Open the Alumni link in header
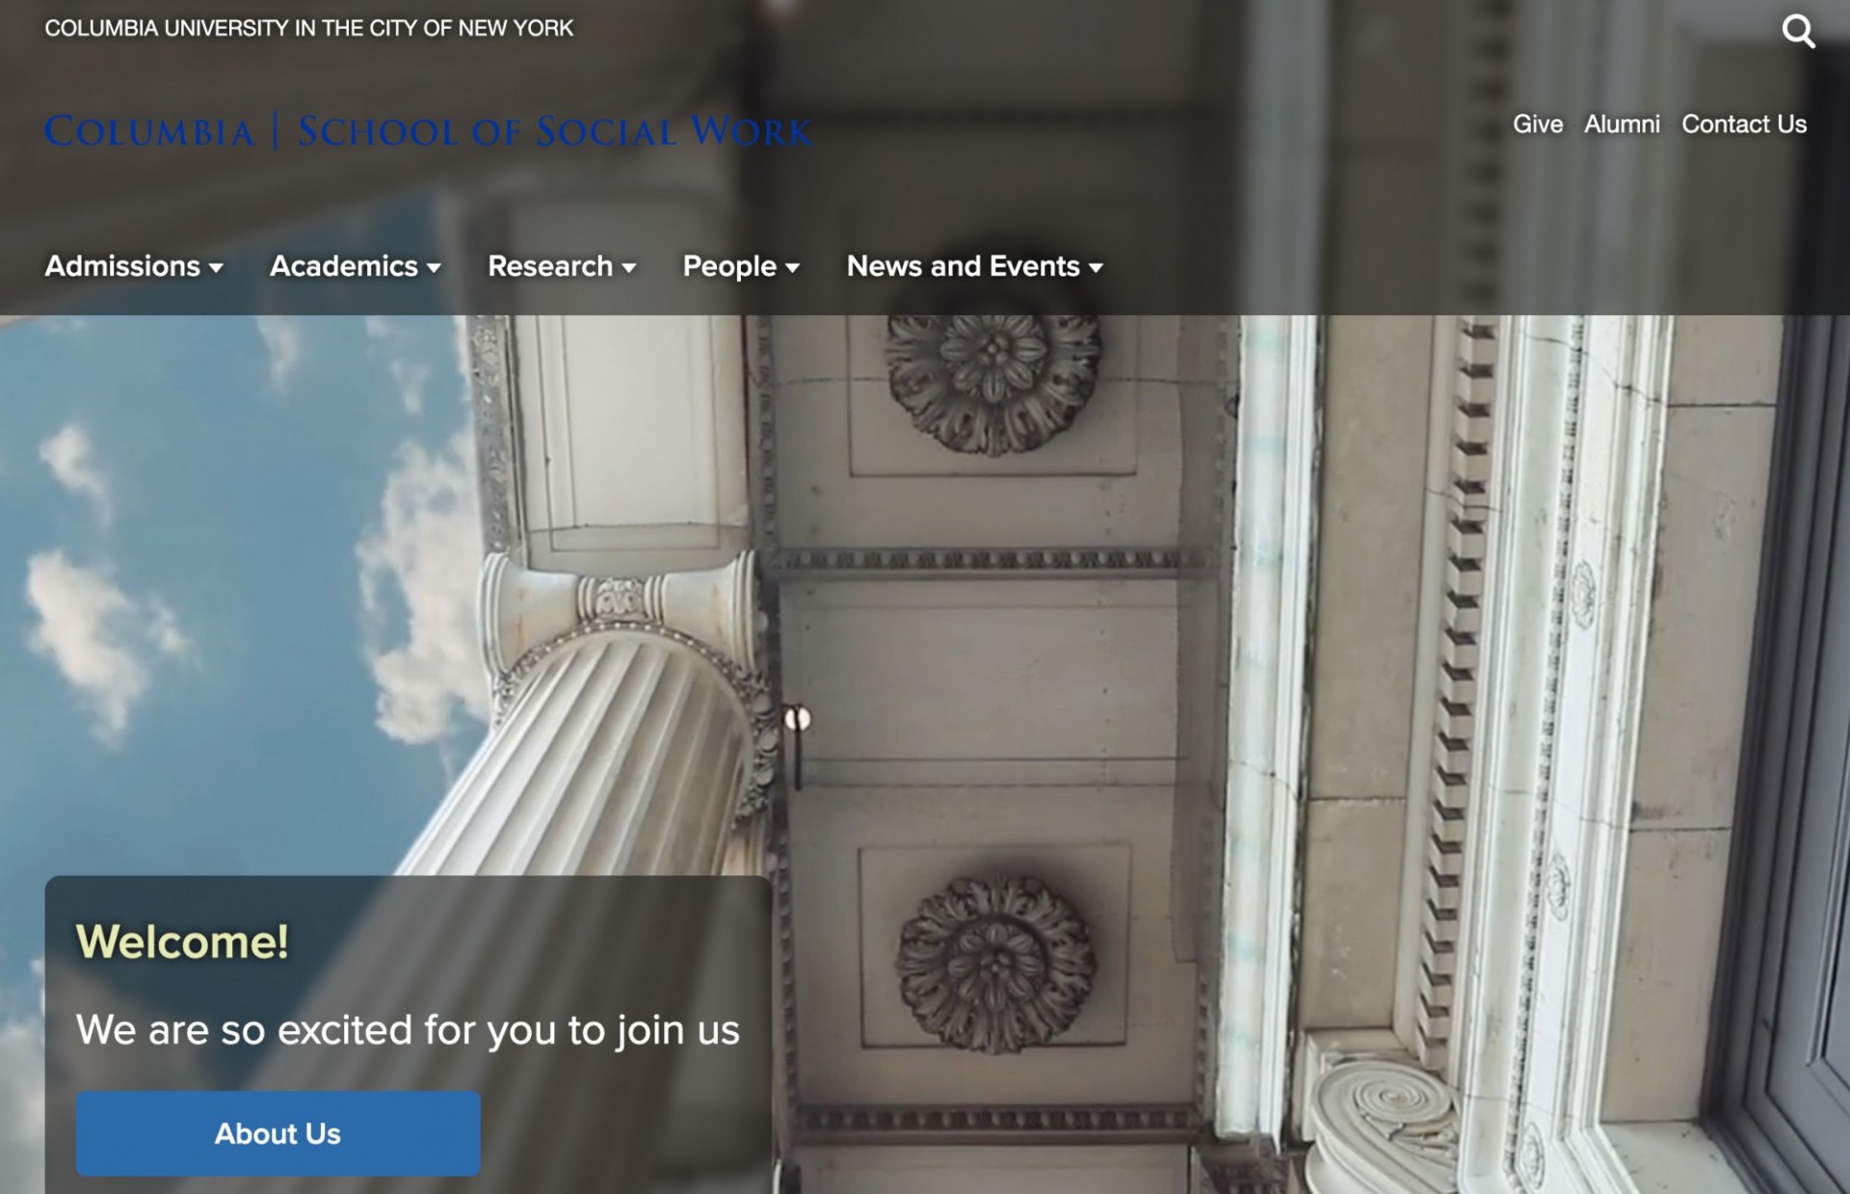Image resolution: width=1850 pixels, height=1194 pixels. (x=1621, y=124)
